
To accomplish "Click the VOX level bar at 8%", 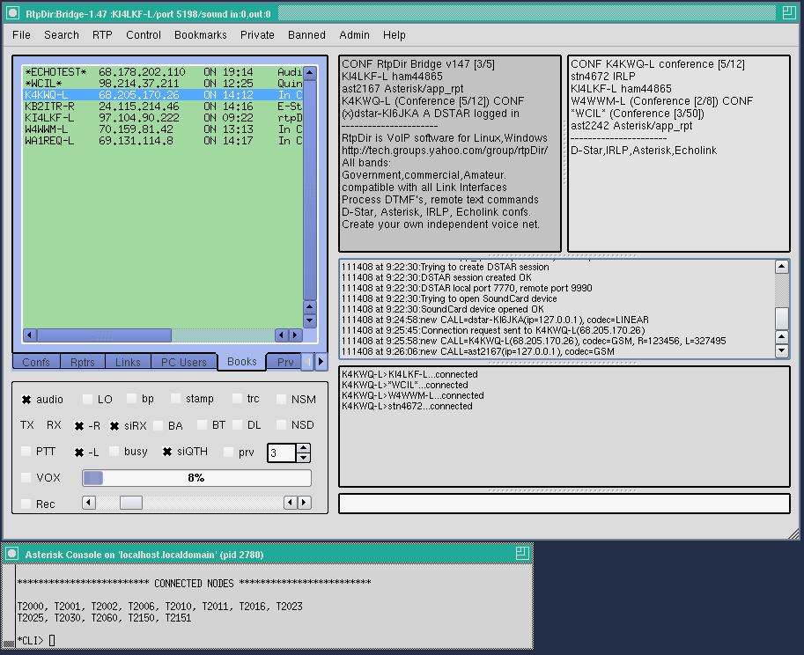I will pyautogui.click(x=196, y=478).
